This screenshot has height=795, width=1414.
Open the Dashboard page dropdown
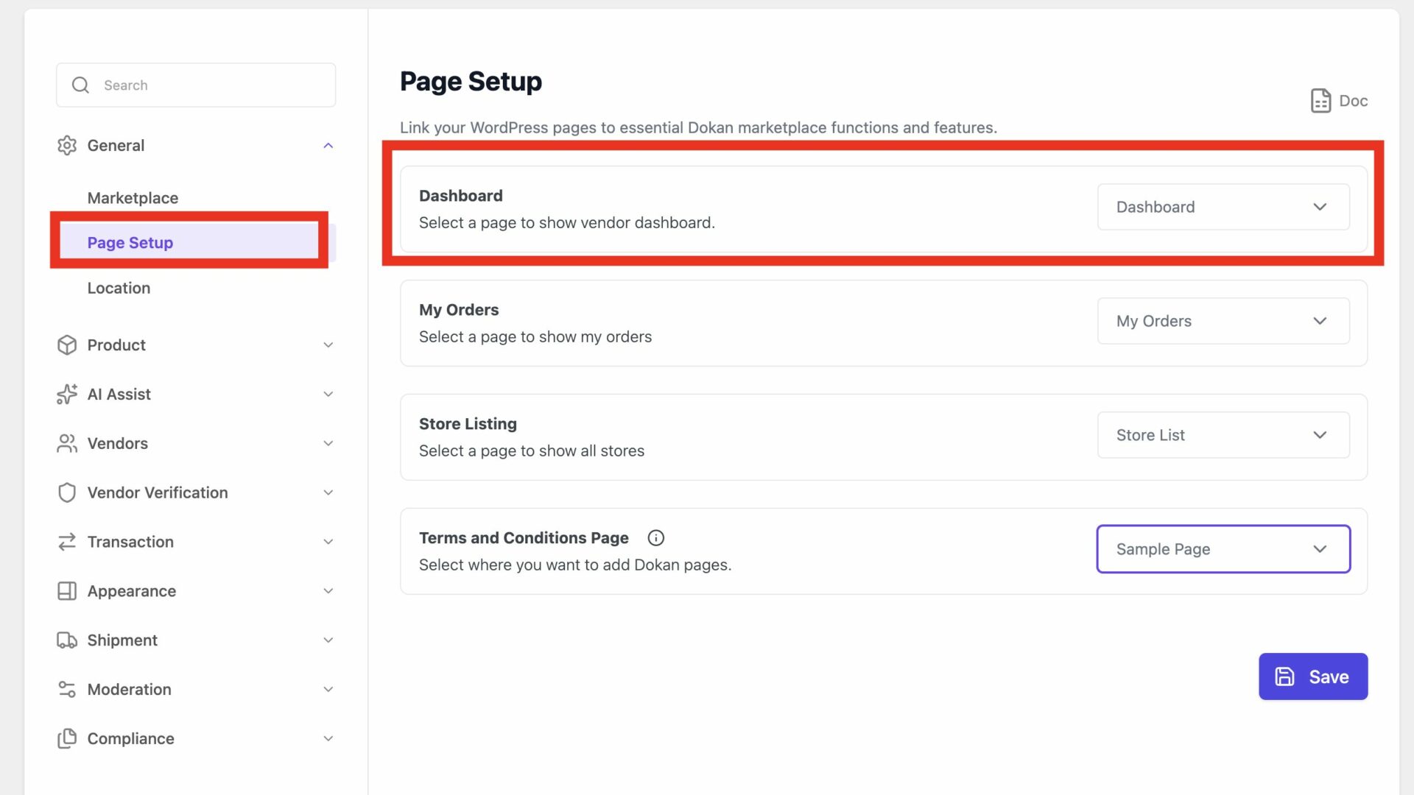pyautogui.click(x=1223, y=207)
